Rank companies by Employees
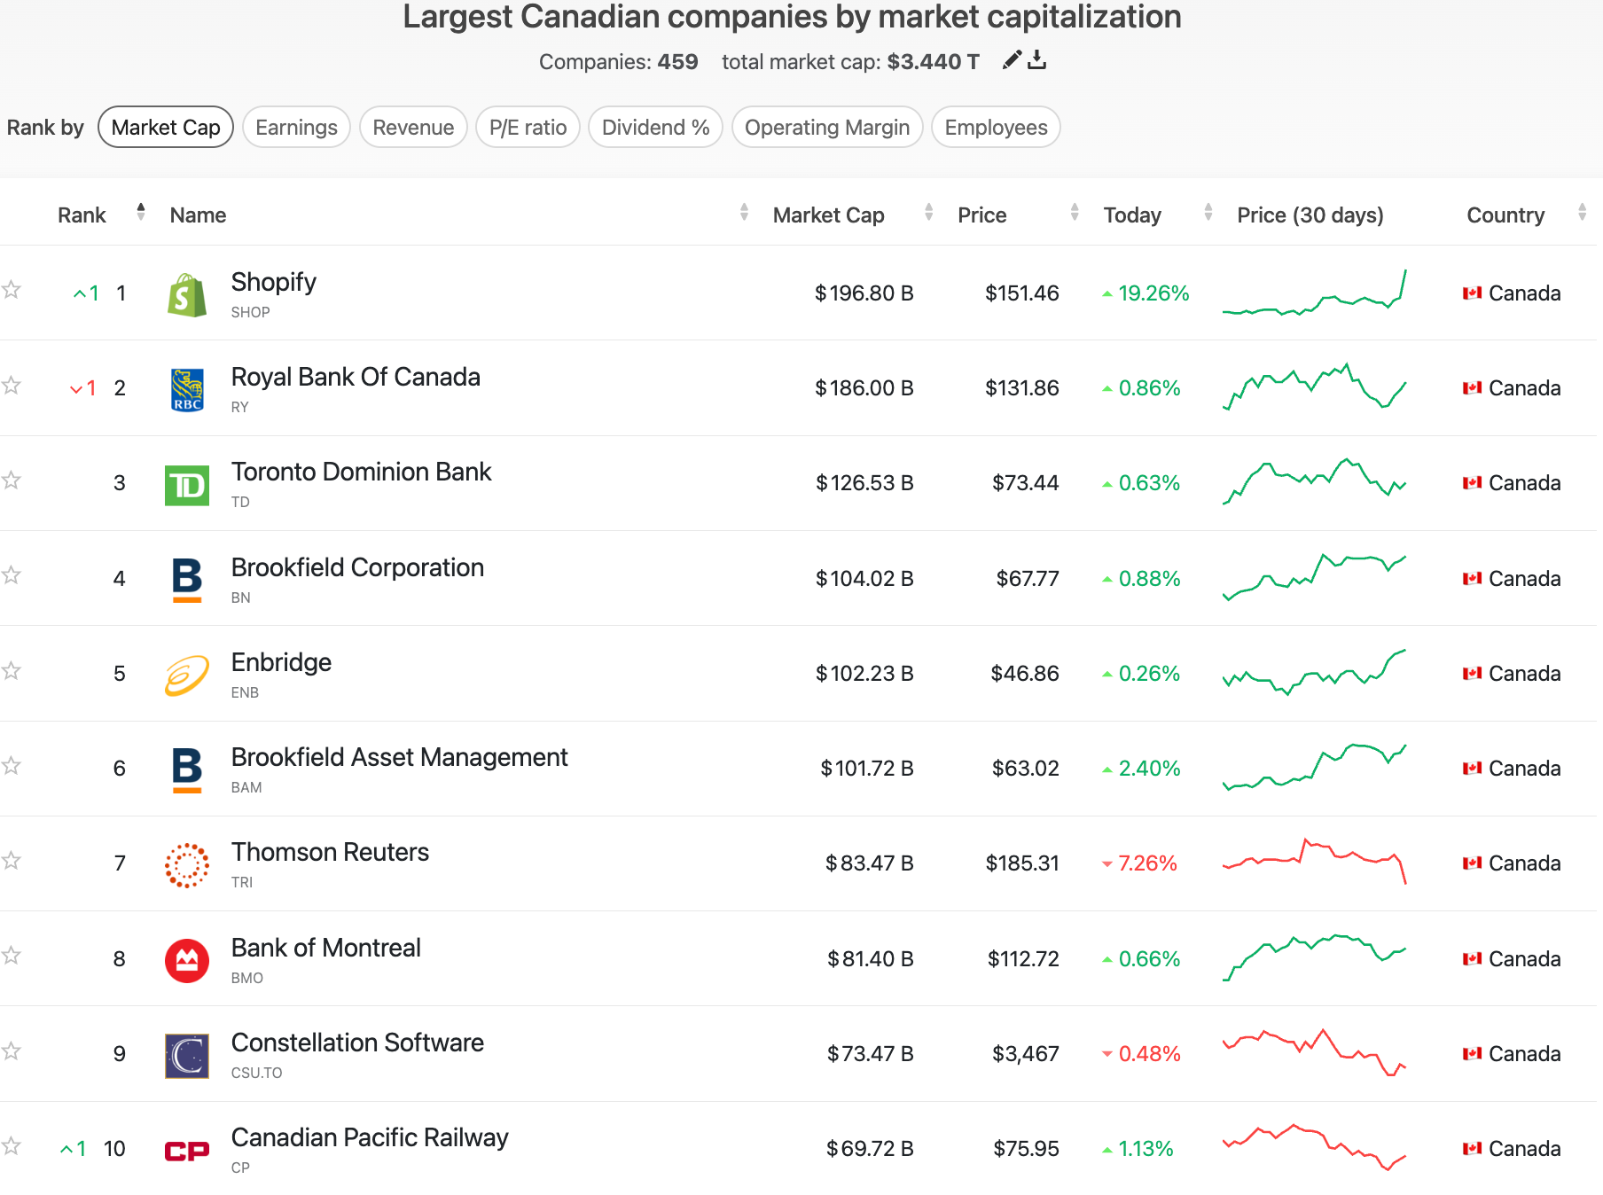 point(997,128)
